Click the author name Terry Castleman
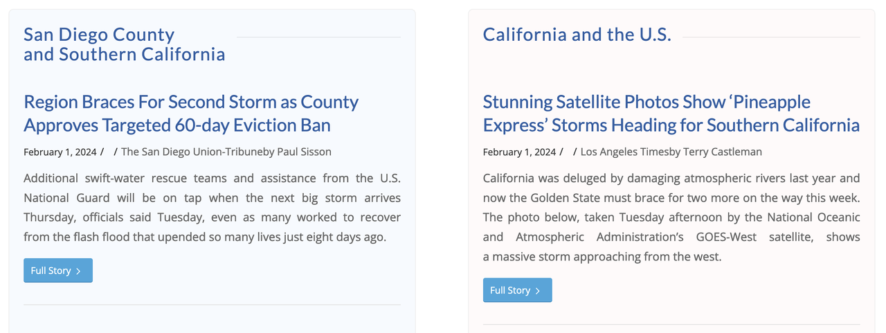This screenshot has width=886, height=333. [x=722, y=152]
